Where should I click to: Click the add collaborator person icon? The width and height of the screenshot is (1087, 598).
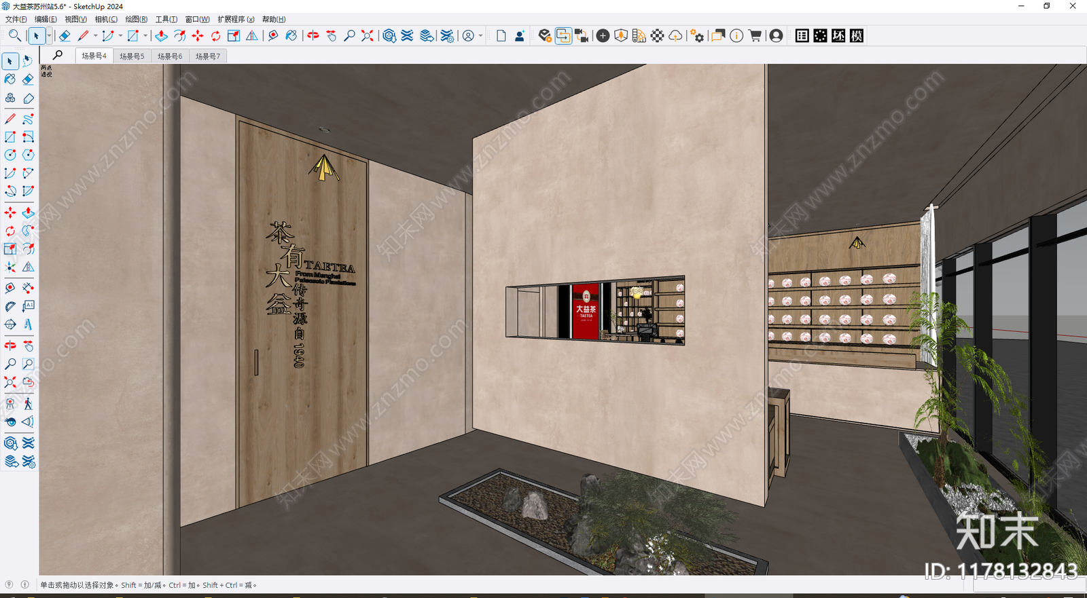(520, 36)
